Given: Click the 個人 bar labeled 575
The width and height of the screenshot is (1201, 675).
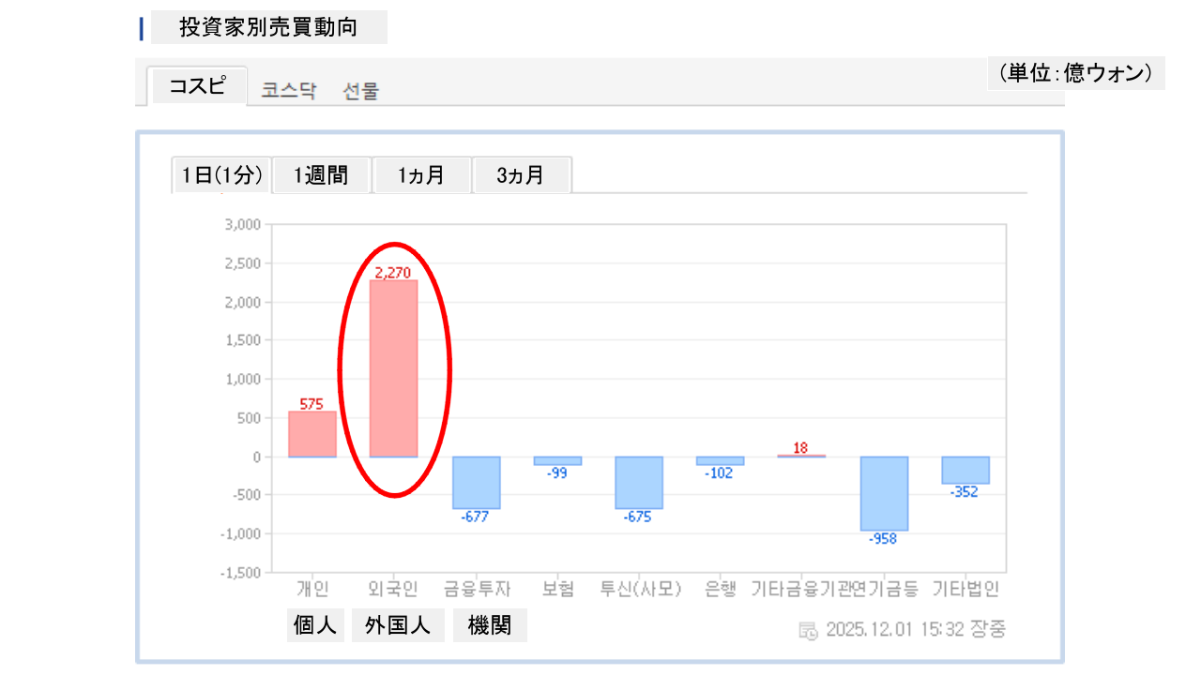Looking at the screenshot, I should (x=312, y=434).
